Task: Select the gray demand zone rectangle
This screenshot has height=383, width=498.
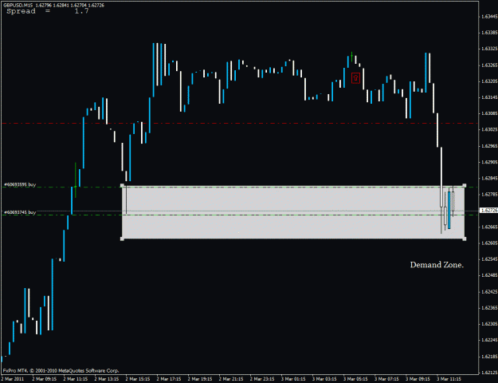Action: coord(293,212)
